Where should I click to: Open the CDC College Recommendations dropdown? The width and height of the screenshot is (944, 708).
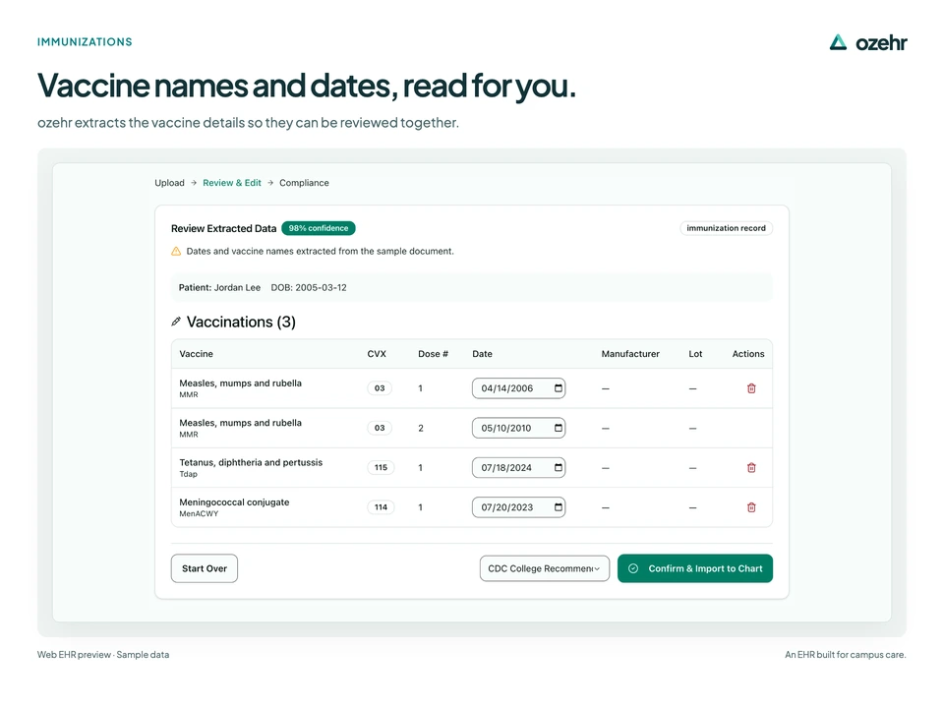pos(544,568)
